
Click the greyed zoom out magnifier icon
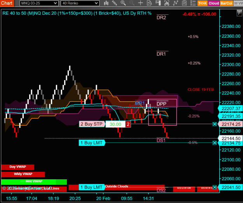click(x=132, y=3)
